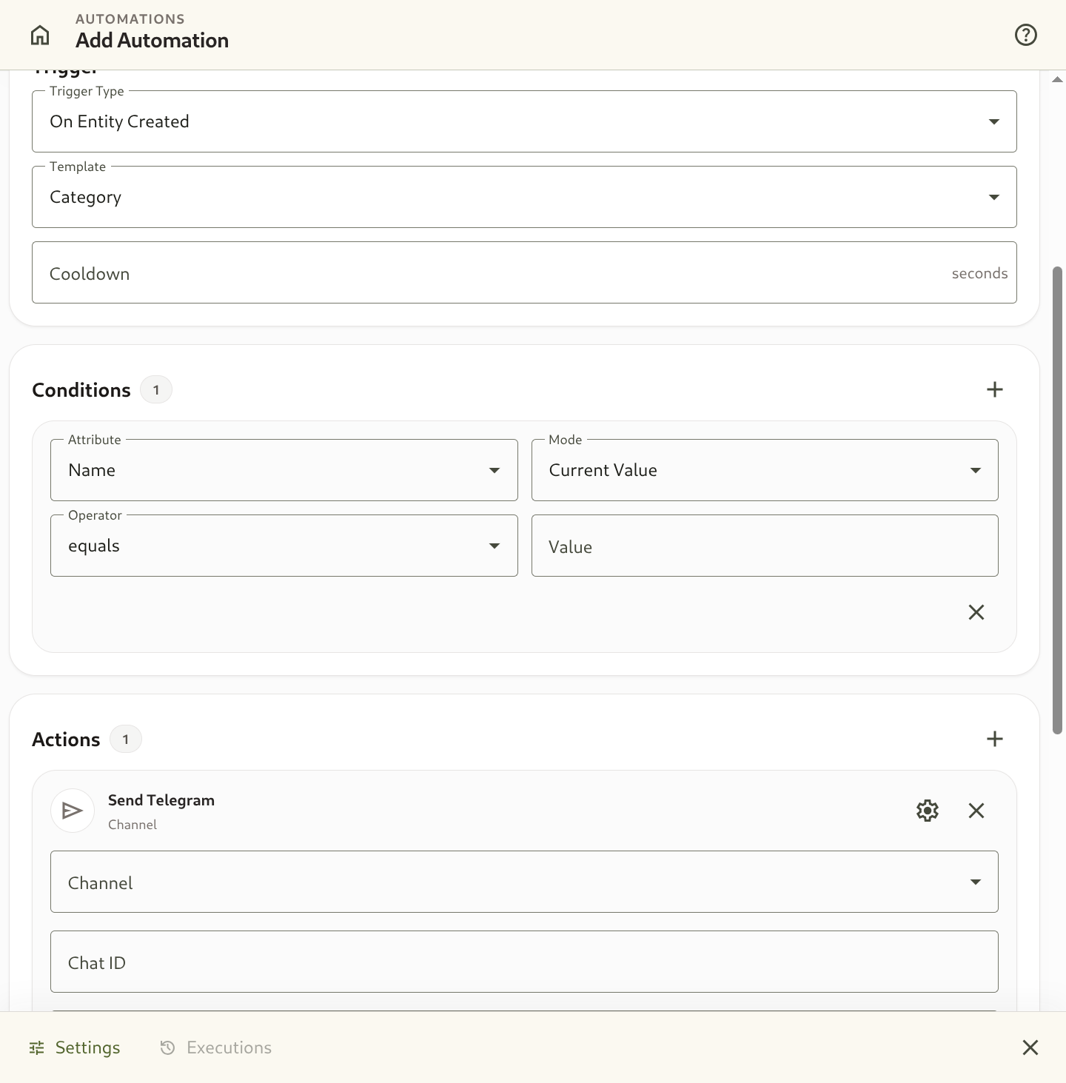The width and height of the screenshot is (1066, 1083).
Task: Switch to the Executions tab
Action: coord(216,1047)
